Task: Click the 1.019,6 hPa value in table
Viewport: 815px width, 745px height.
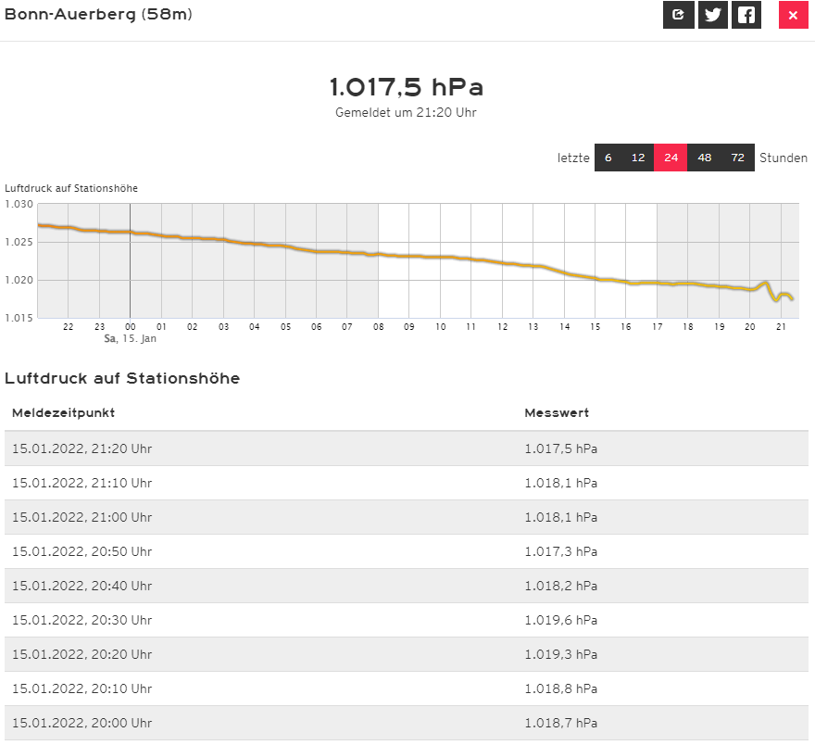Action: [560, 620]
